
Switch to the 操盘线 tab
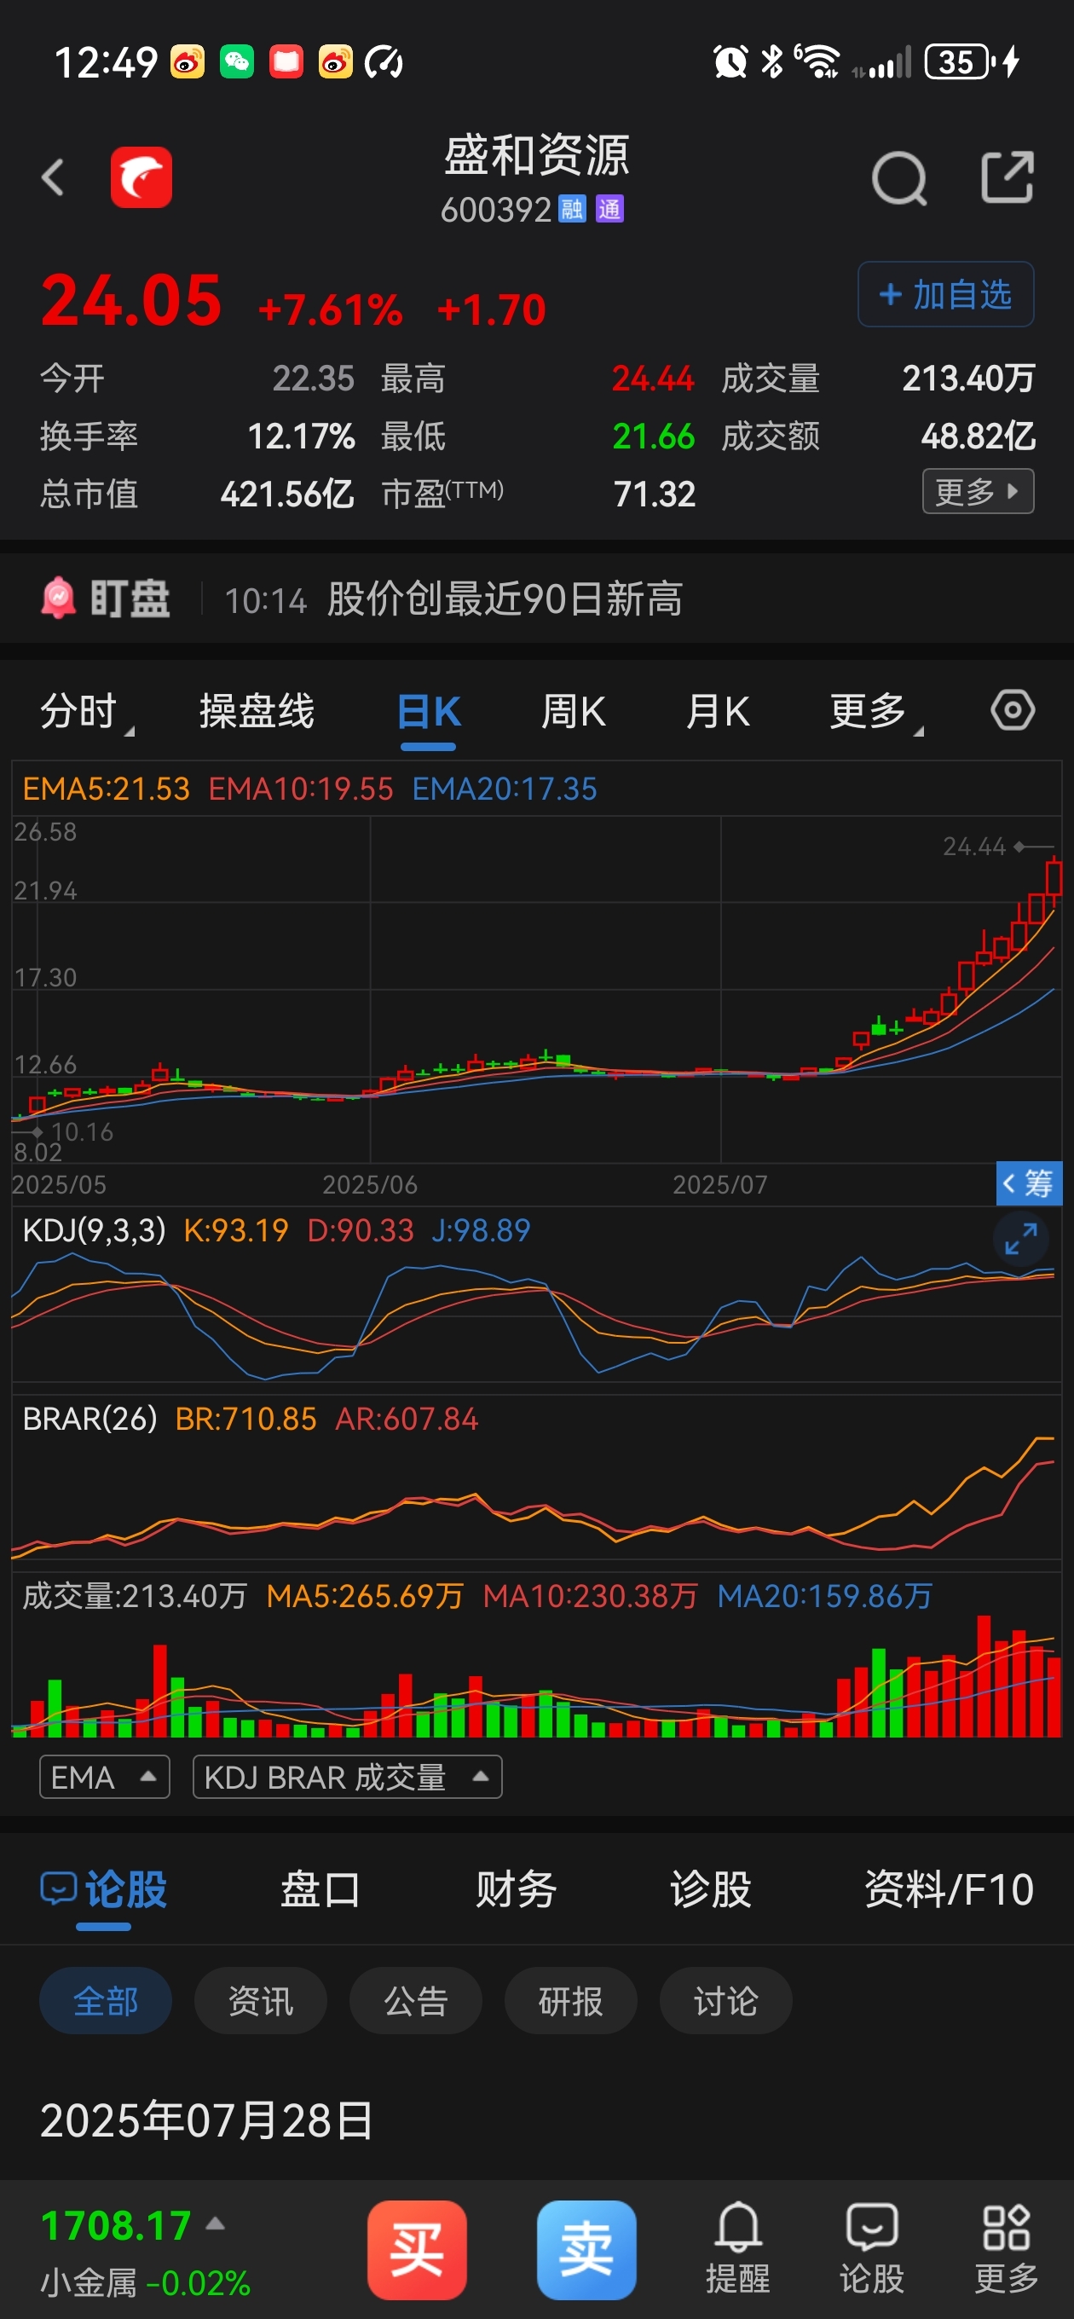(257, 711)
